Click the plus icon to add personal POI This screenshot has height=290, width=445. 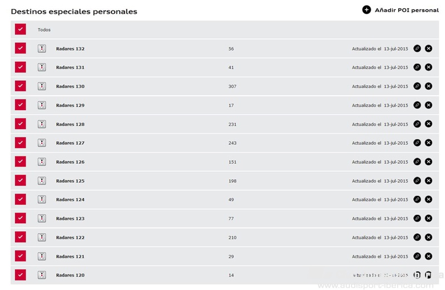pos(367,9)
